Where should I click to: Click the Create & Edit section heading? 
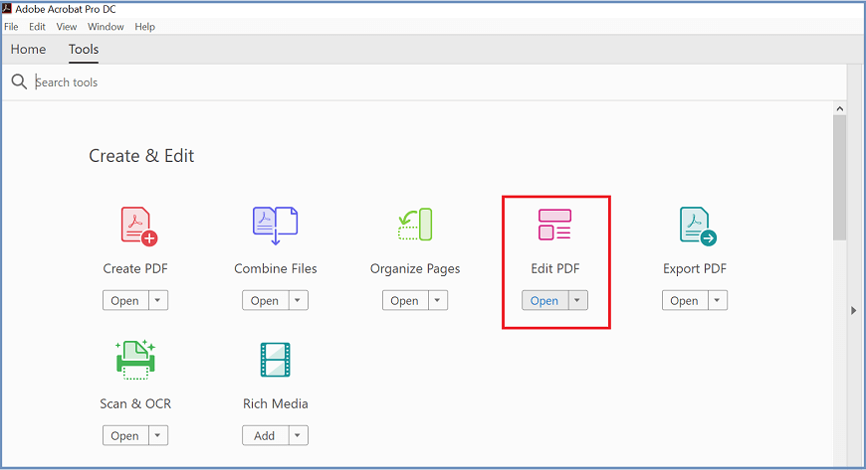[141, 156]
